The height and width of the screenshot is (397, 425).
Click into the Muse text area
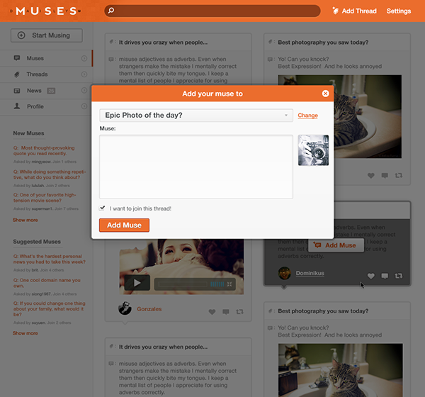pos(196,167)
